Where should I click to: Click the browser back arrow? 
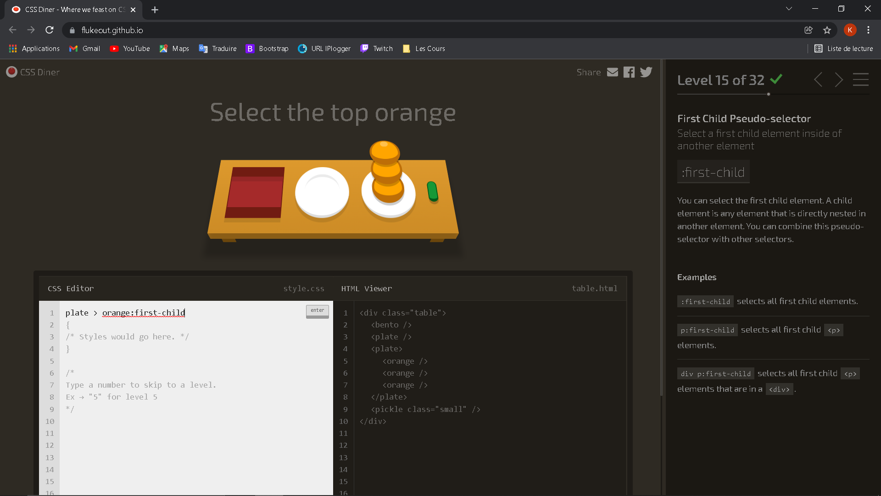coord(12,30)
